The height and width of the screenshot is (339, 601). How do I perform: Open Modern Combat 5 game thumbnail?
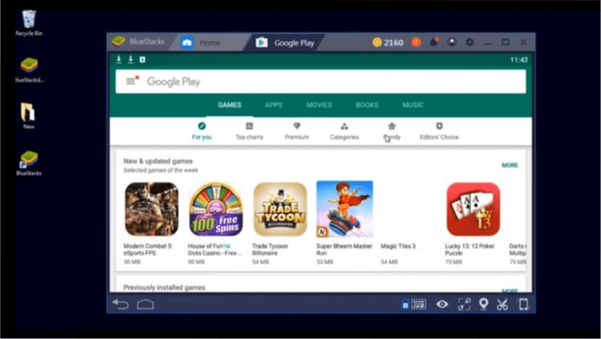point(152,209)
